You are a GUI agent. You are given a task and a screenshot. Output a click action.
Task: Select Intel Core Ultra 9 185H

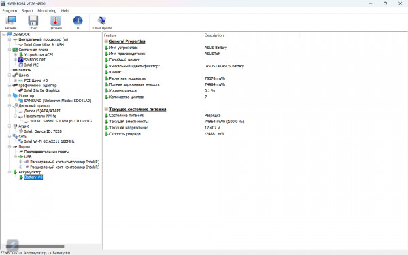[x=44, y=44]
